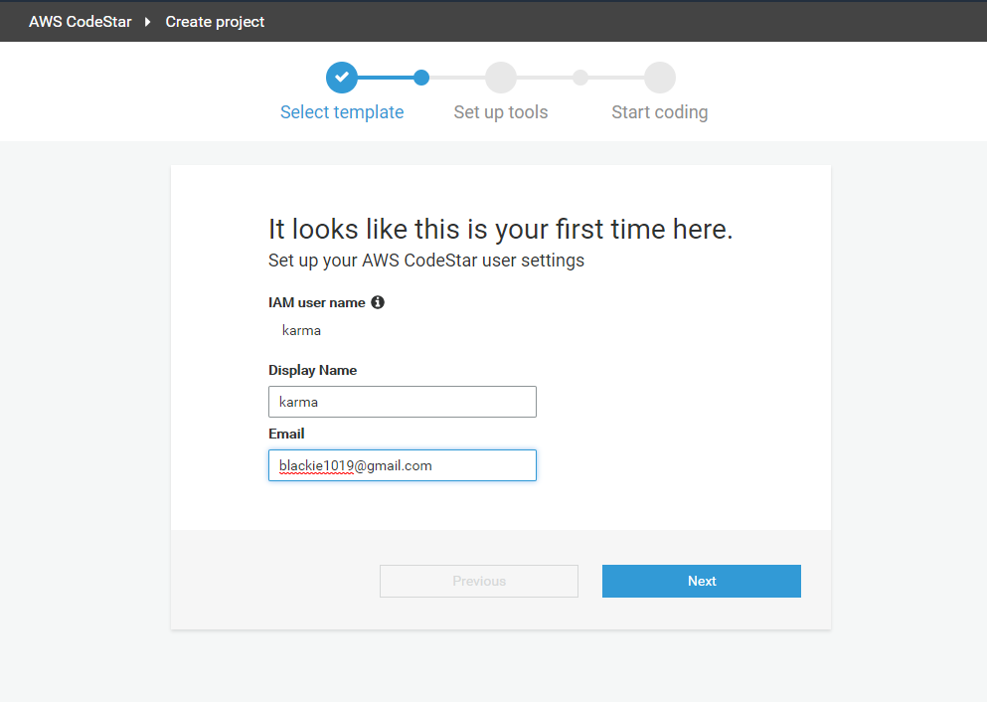Focus the Display Name text field

[403, 402]
